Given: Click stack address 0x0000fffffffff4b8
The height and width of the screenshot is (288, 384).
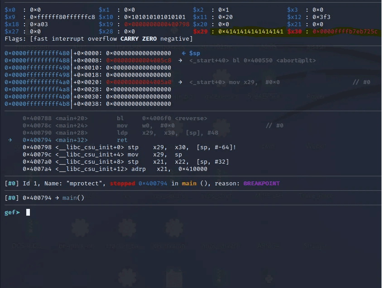Looking at the screenshot, I should [x=37, y=104].
